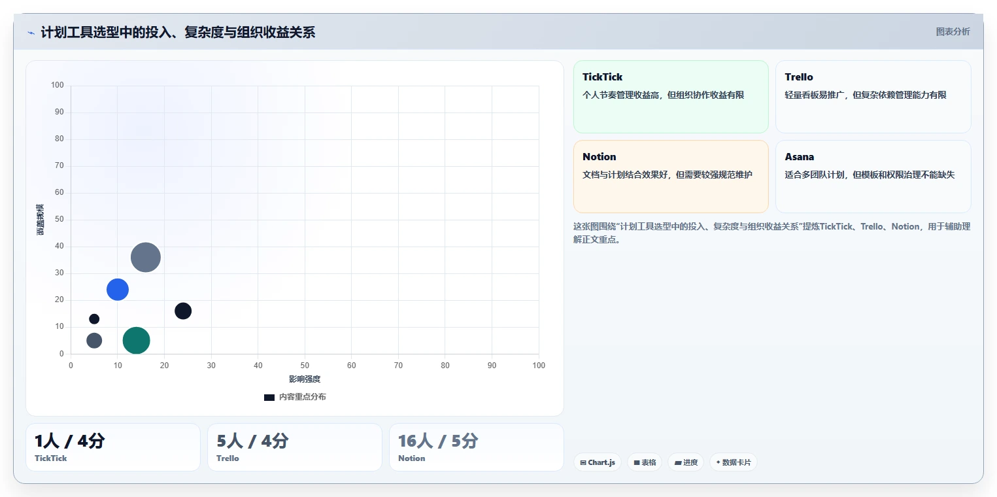Select the large gray bubble in the chart

pyautogui.click(x=146, y=258)
